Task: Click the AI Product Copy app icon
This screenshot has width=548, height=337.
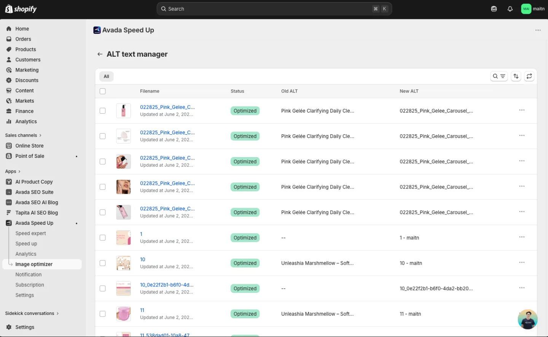Action: (9, 182)
